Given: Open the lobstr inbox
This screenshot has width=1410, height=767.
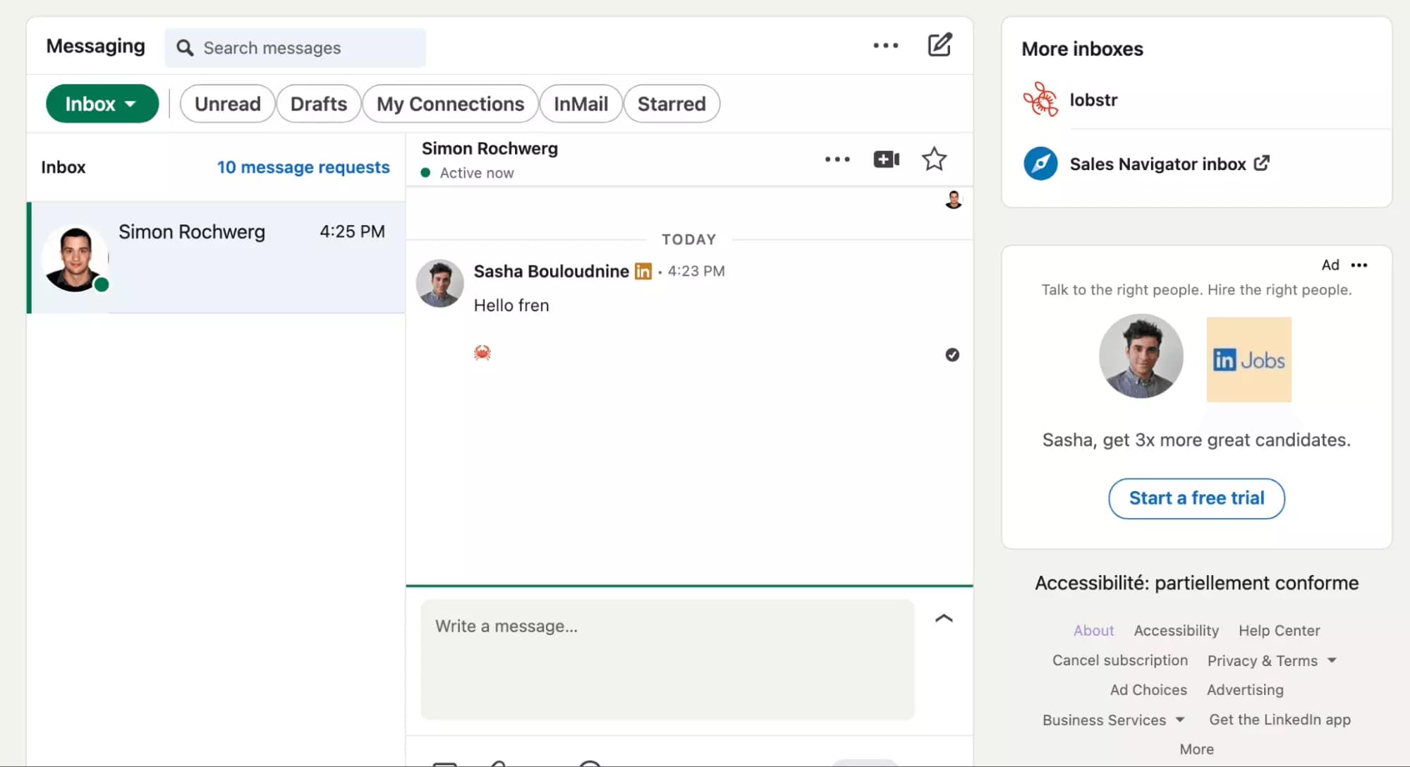Looking at the screenshot, I should (1093, 99).
